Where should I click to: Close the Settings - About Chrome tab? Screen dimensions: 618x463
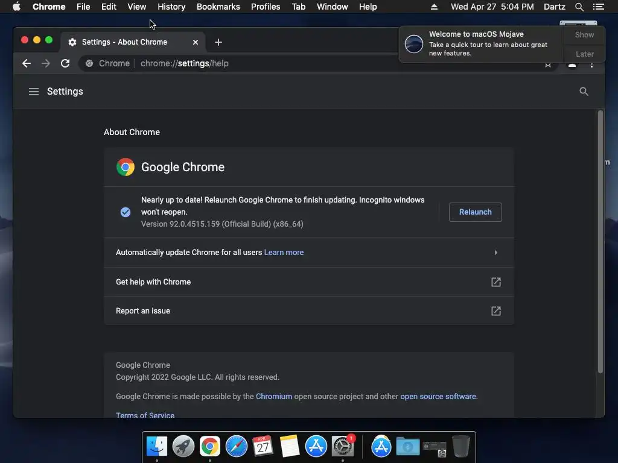pos(195,42)
